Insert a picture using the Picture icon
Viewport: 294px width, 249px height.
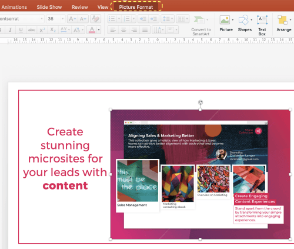(225, 20)
